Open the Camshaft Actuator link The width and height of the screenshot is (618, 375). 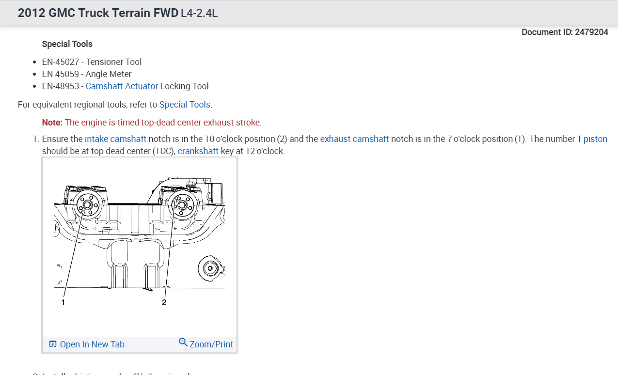[122, 86]
